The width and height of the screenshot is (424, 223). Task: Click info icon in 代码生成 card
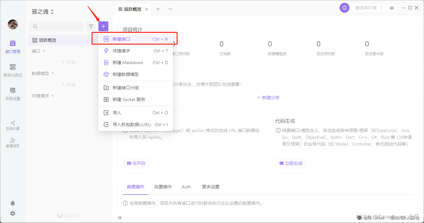[x=278, y=131]
